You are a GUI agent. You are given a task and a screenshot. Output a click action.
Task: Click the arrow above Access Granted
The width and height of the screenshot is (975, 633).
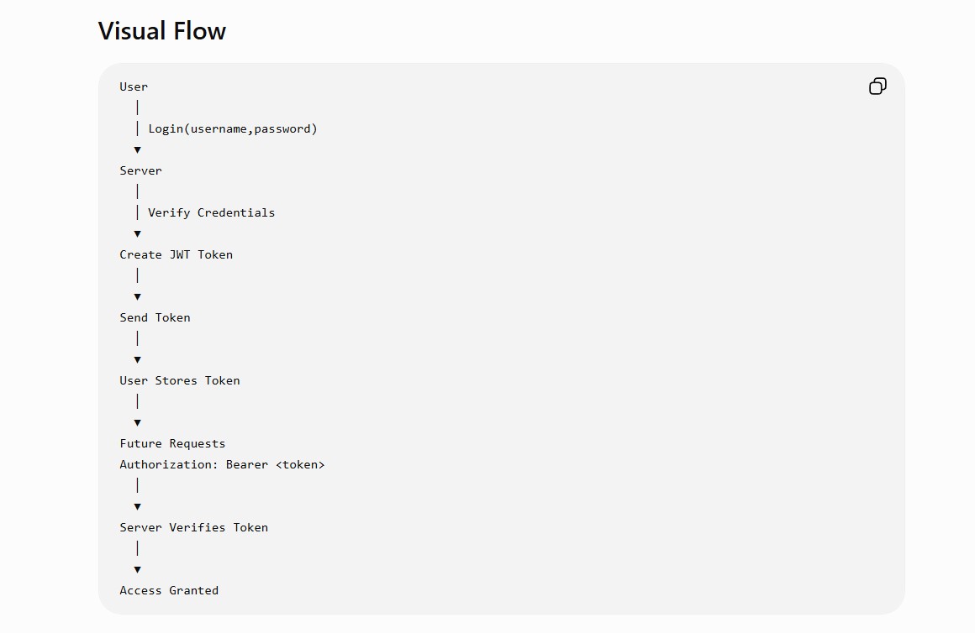[137, 570]
